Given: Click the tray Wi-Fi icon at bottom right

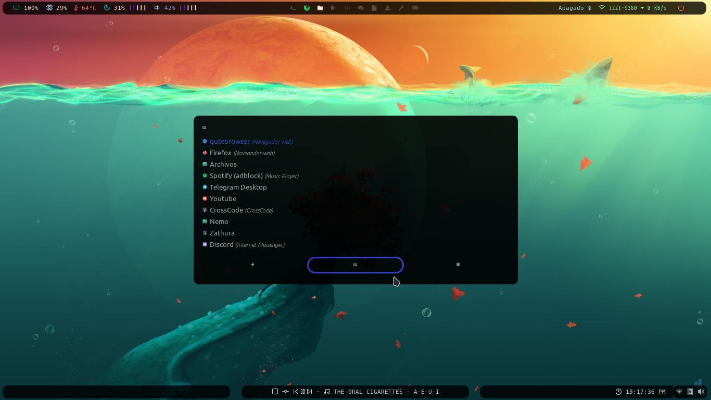Looking at the screenshot, I should [679, 392].
